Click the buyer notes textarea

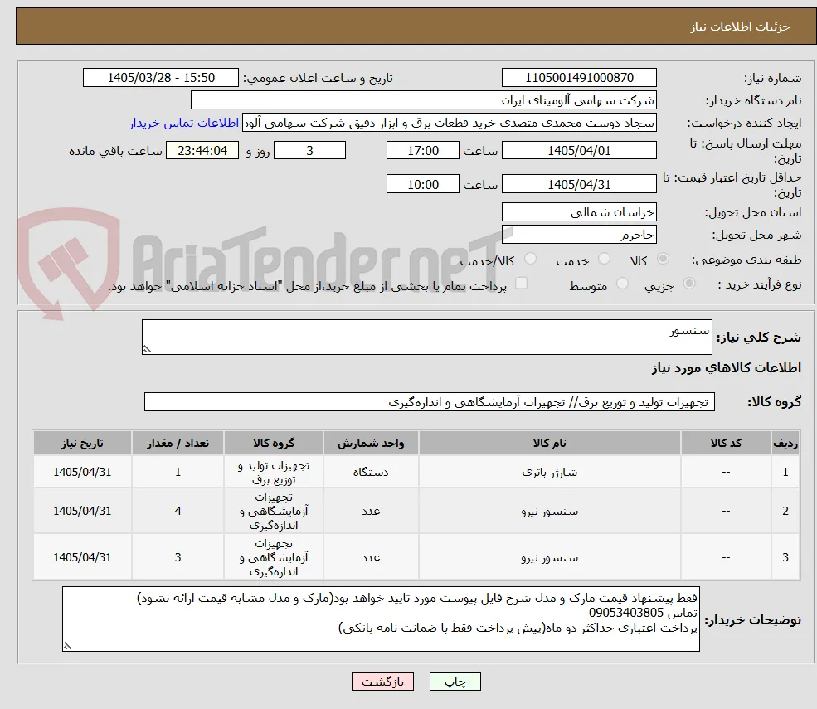pyautogui.click(x=381, y=619)
